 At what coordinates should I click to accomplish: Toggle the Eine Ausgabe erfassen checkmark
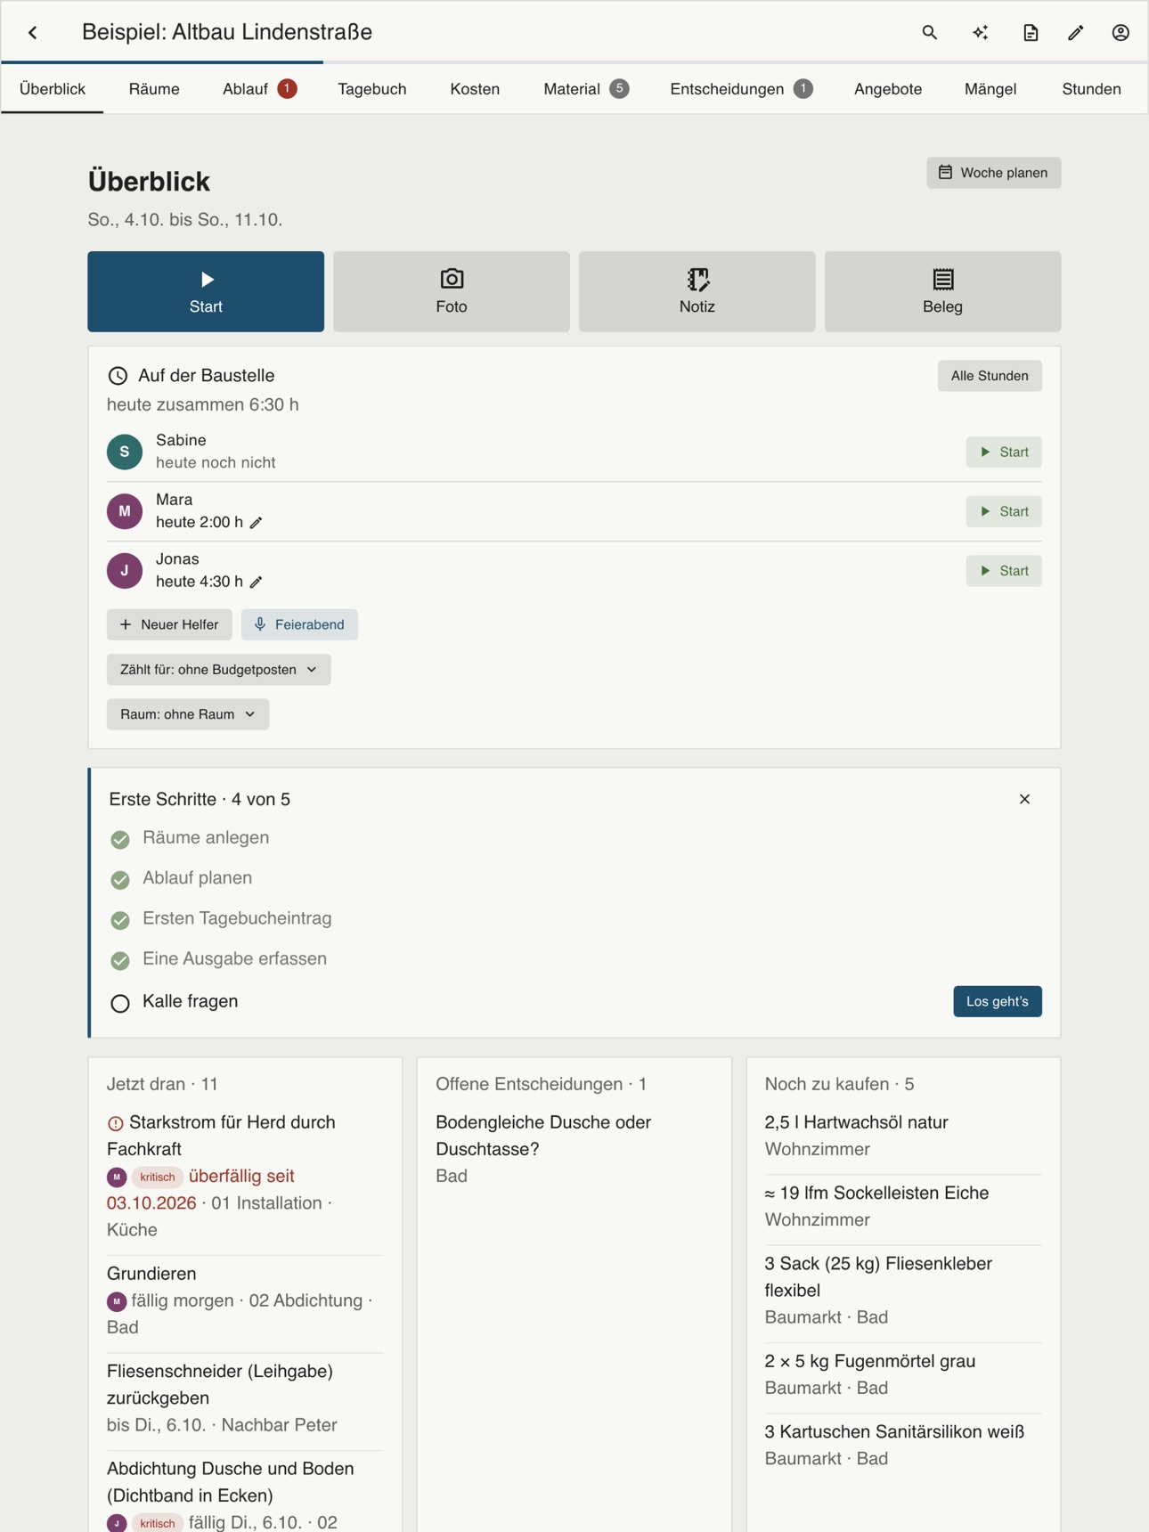tap(120, 960)
